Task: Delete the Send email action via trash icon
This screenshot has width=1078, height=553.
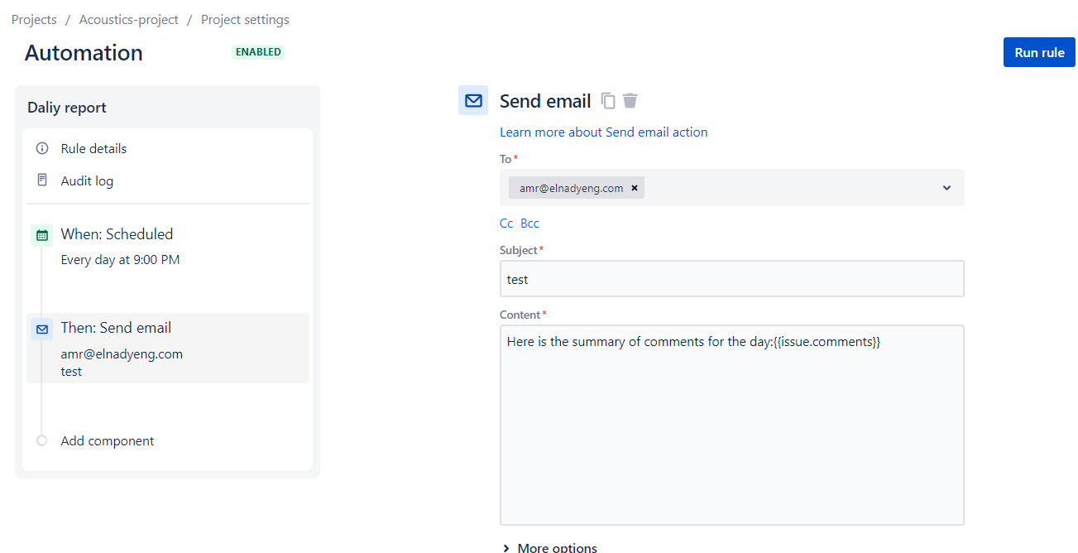Action: point(630,100)
